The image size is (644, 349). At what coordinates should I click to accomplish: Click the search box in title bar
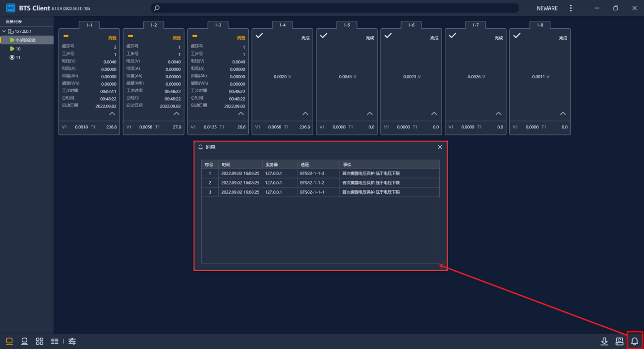[335, 8]
